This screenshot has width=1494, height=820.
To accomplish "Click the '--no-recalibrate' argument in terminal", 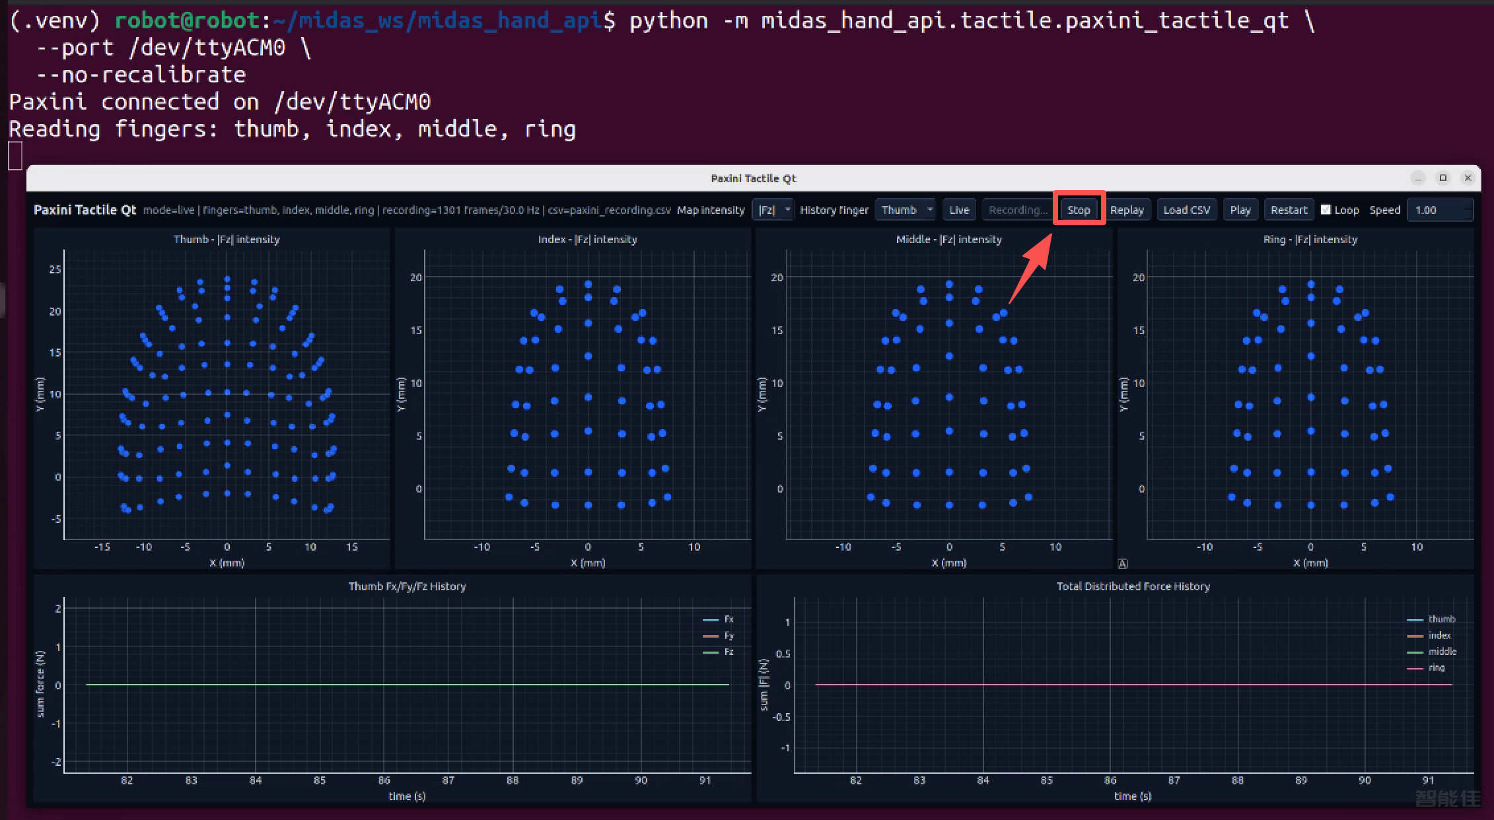I will (141, 75).
